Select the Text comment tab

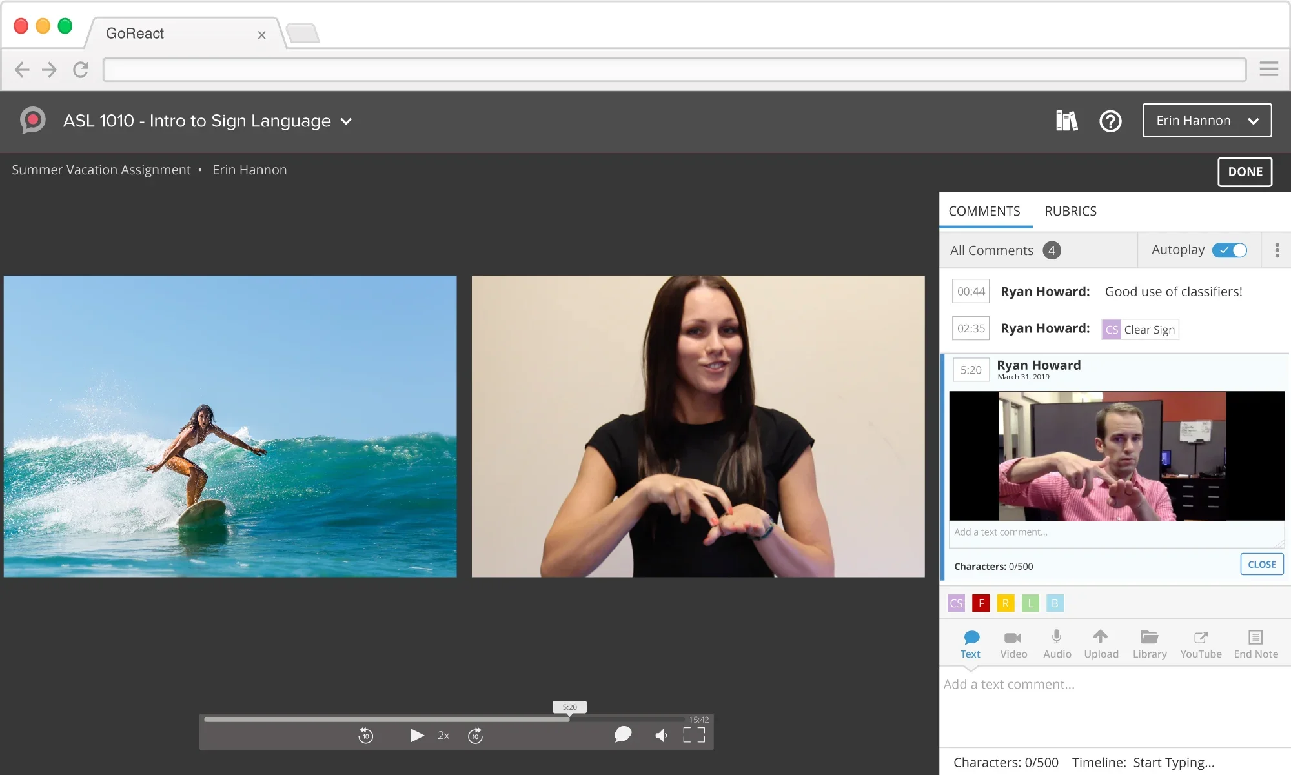tap(970, 643)
